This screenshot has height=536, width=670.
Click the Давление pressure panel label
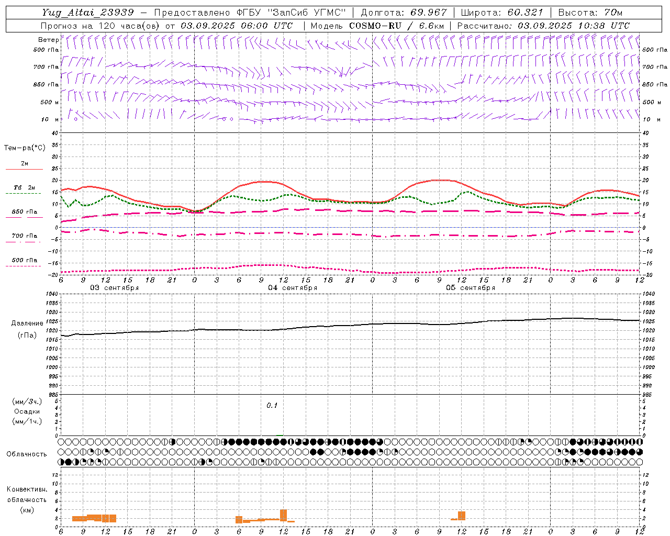click(x=27, y=323)
